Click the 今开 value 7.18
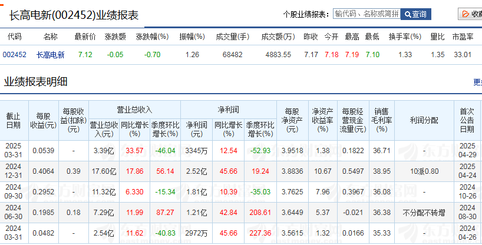 [331, 55]
